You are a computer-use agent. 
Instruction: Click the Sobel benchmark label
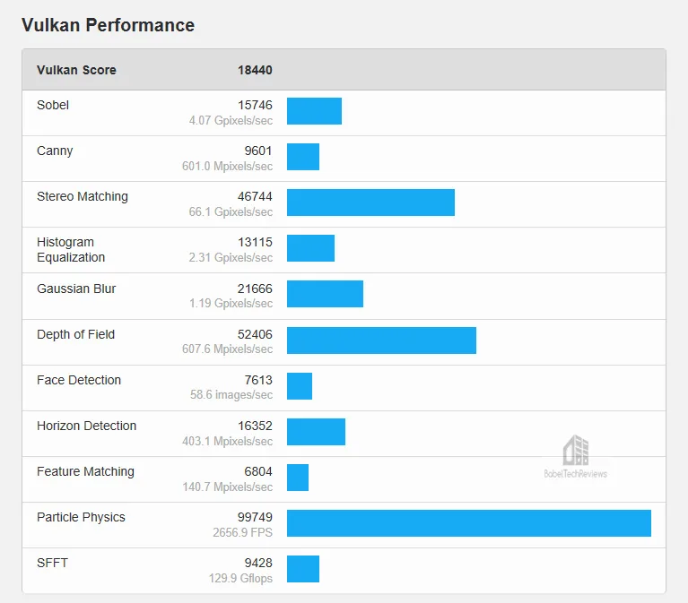(53, 105)
